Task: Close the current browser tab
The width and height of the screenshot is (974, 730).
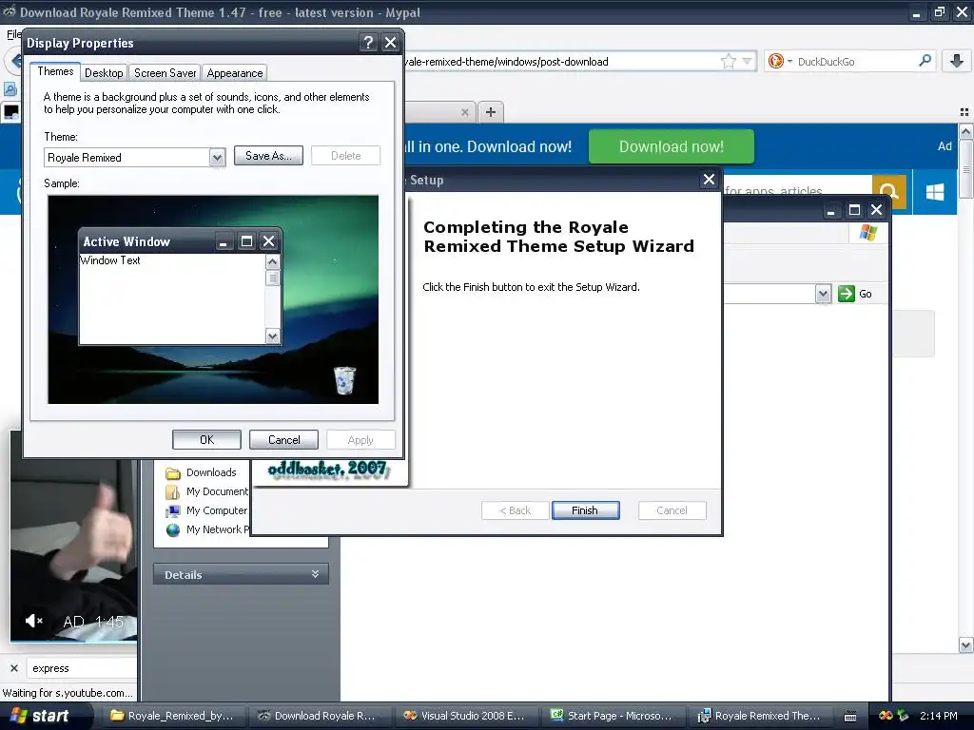Action: tap(464, 112)
